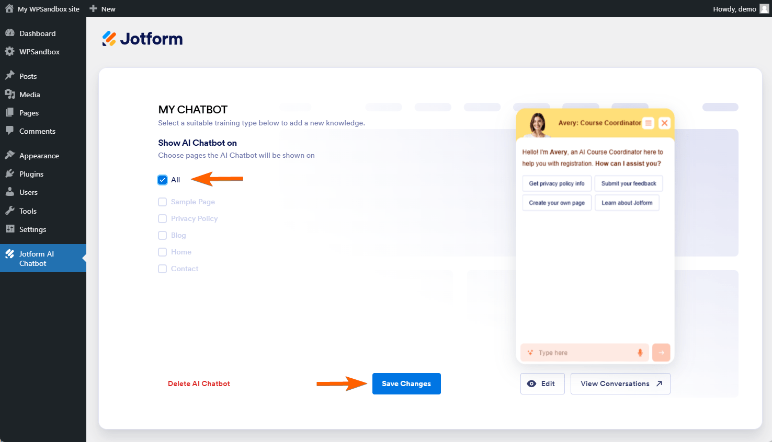Tick the Home checkbox
Screen dimensions: 772x442
click(x=163, y=252)
